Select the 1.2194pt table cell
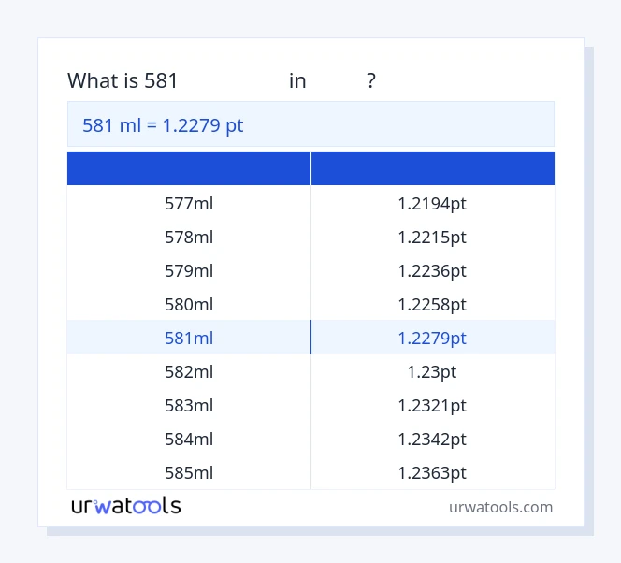Screen dimensions: 621x563 432,203
